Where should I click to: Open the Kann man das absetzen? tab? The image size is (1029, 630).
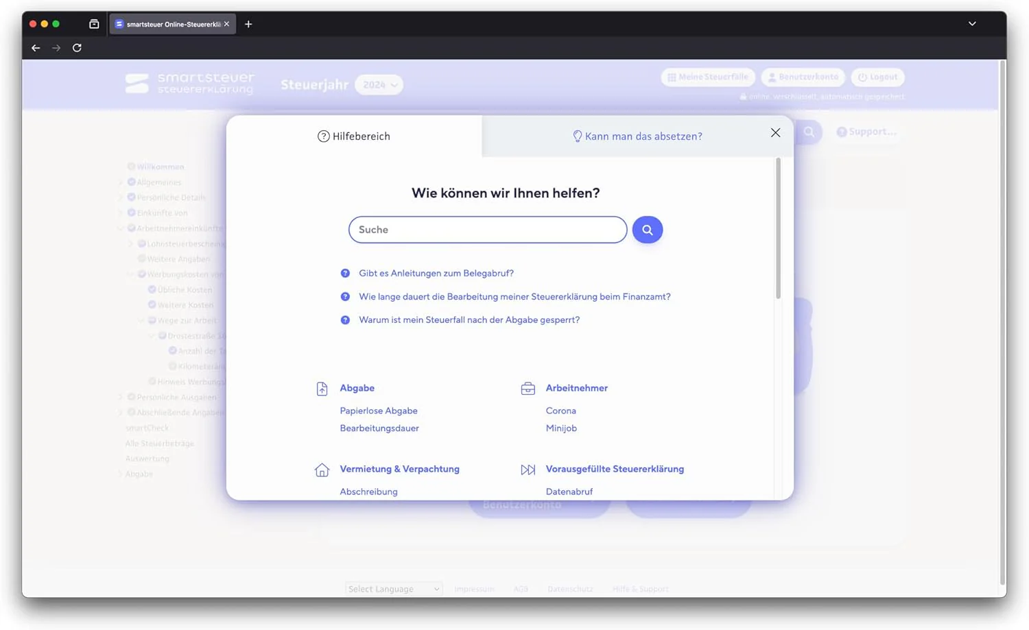(x=637, y=136)
